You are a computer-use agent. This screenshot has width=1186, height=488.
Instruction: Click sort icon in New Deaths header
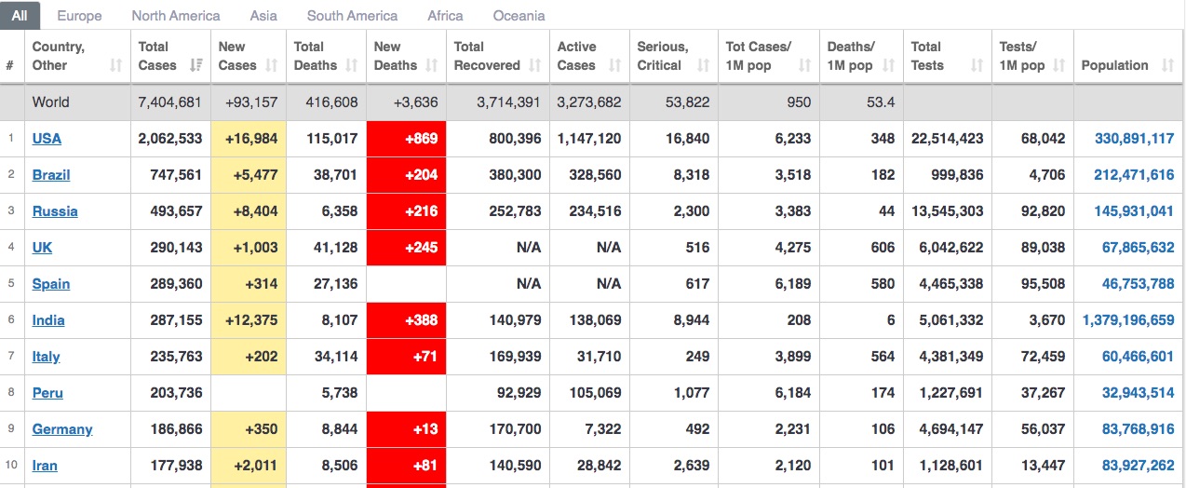pyautogui.click(x=432, y=65)
